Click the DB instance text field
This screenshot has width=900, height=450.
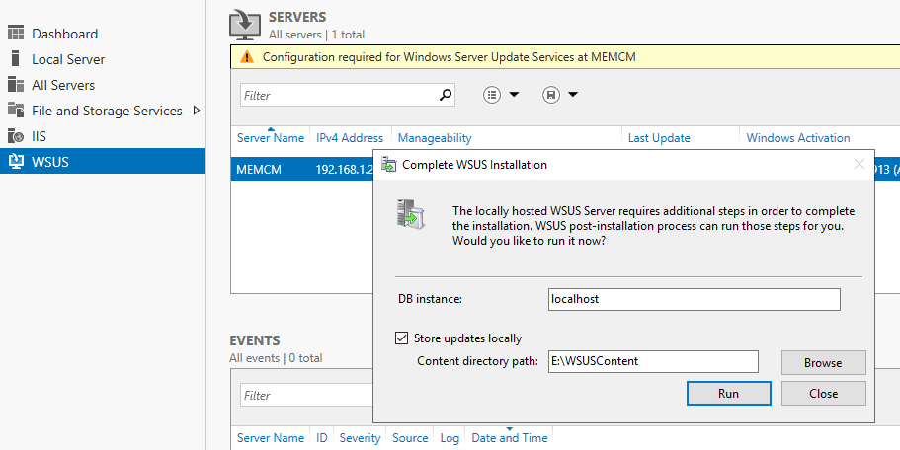pyautogui.click(x=694, y=299)
